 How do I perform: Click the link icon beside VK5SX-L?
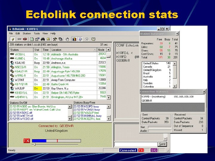12,54
